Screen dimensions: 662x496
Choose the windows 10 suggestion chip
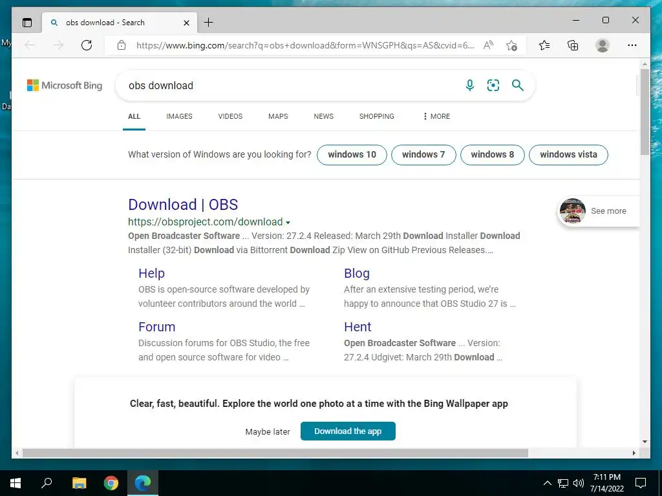tap(352, 155)
